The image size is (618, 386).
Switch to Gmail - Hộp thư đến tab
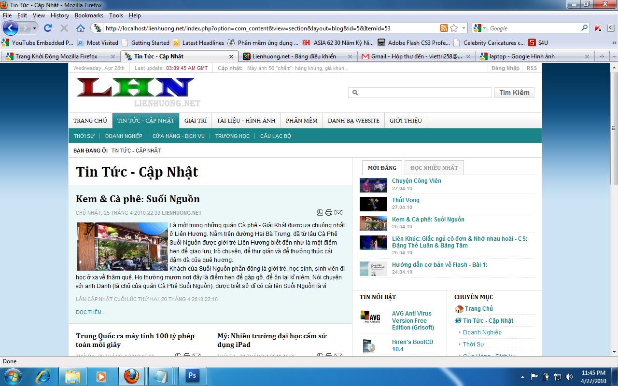pyautogui.click(x=417, y=56)
